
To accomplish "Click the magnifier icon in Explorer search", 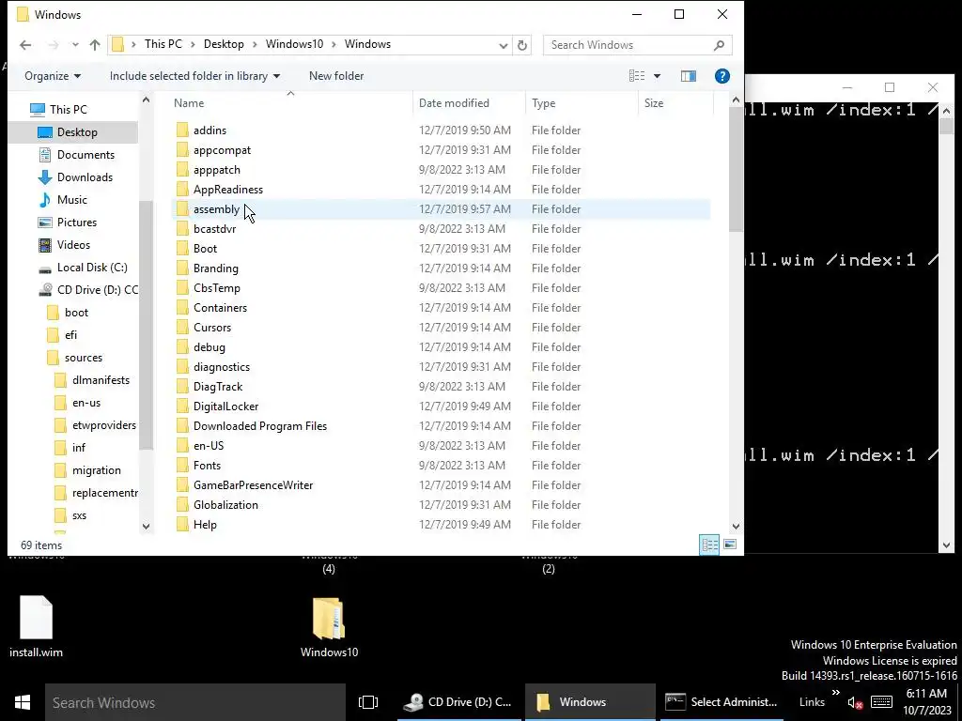I will coord(719,45).
